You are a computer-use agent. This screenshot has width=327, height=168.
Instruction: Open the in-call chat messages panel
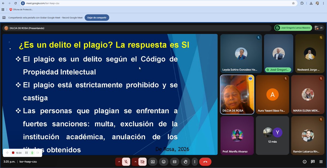[x=312, y=161]
